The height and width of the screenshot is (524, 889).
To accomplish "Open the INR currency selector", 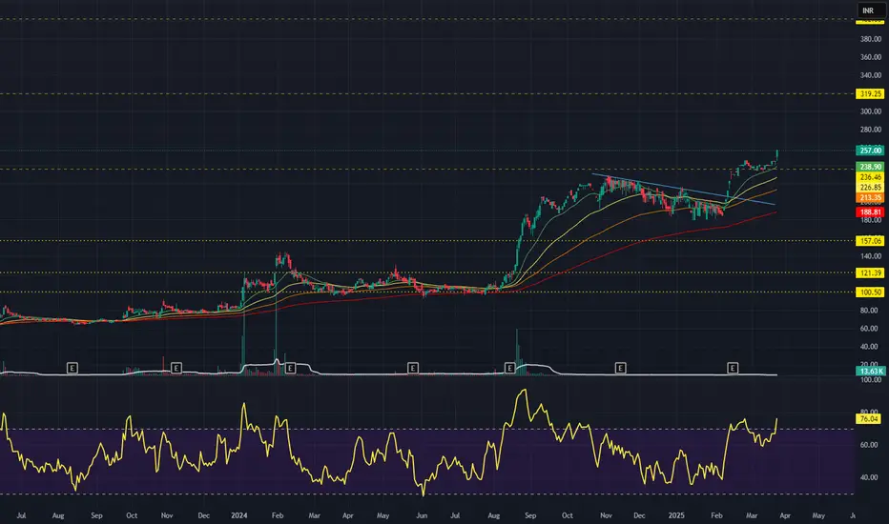I will 869,10.
